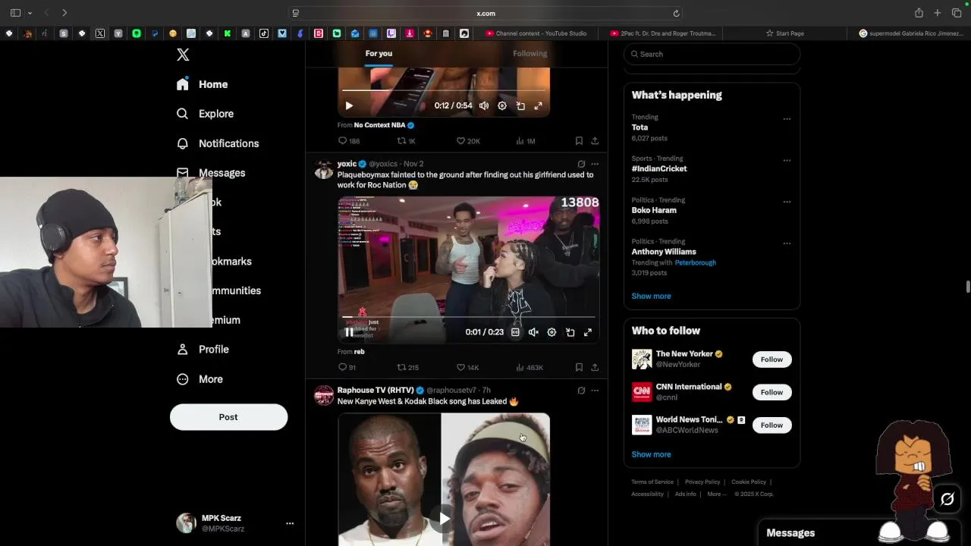Screen dimensions: 971x546
Task: Open Safari sidebar toggle
Action: (16, 13)
